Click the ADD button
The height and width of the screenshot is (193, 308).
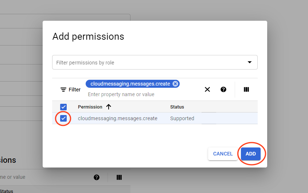251,154
